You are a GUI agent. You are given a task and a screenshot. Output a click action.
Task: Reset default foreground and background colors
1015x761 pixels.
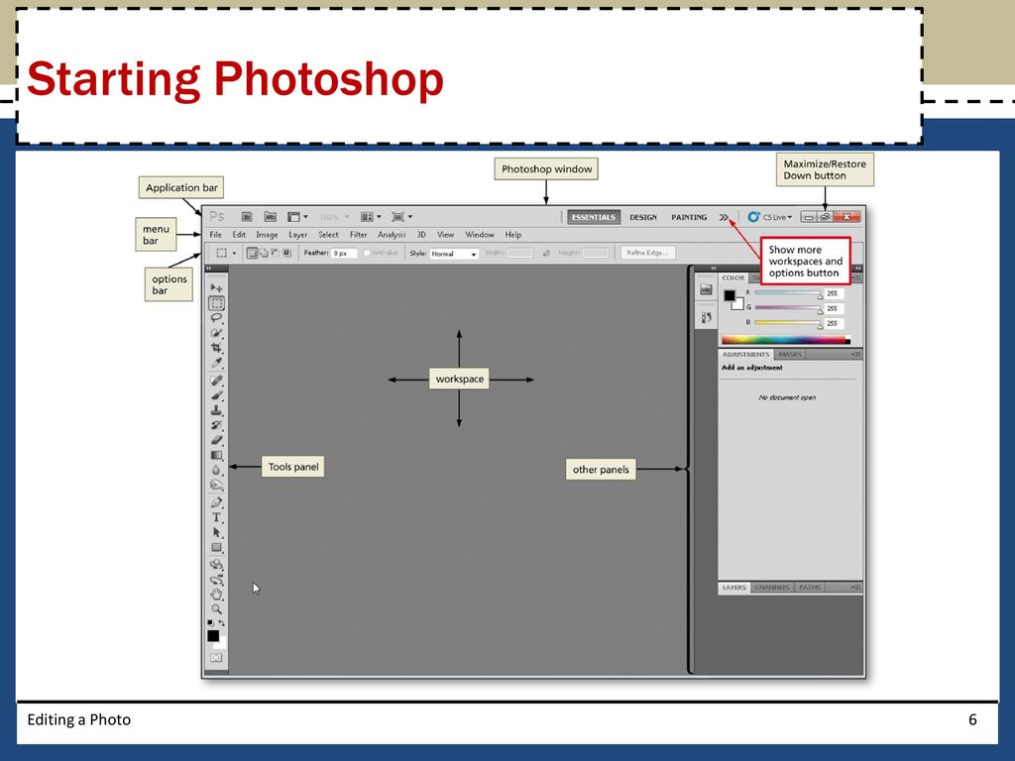[x=210, y=623]
